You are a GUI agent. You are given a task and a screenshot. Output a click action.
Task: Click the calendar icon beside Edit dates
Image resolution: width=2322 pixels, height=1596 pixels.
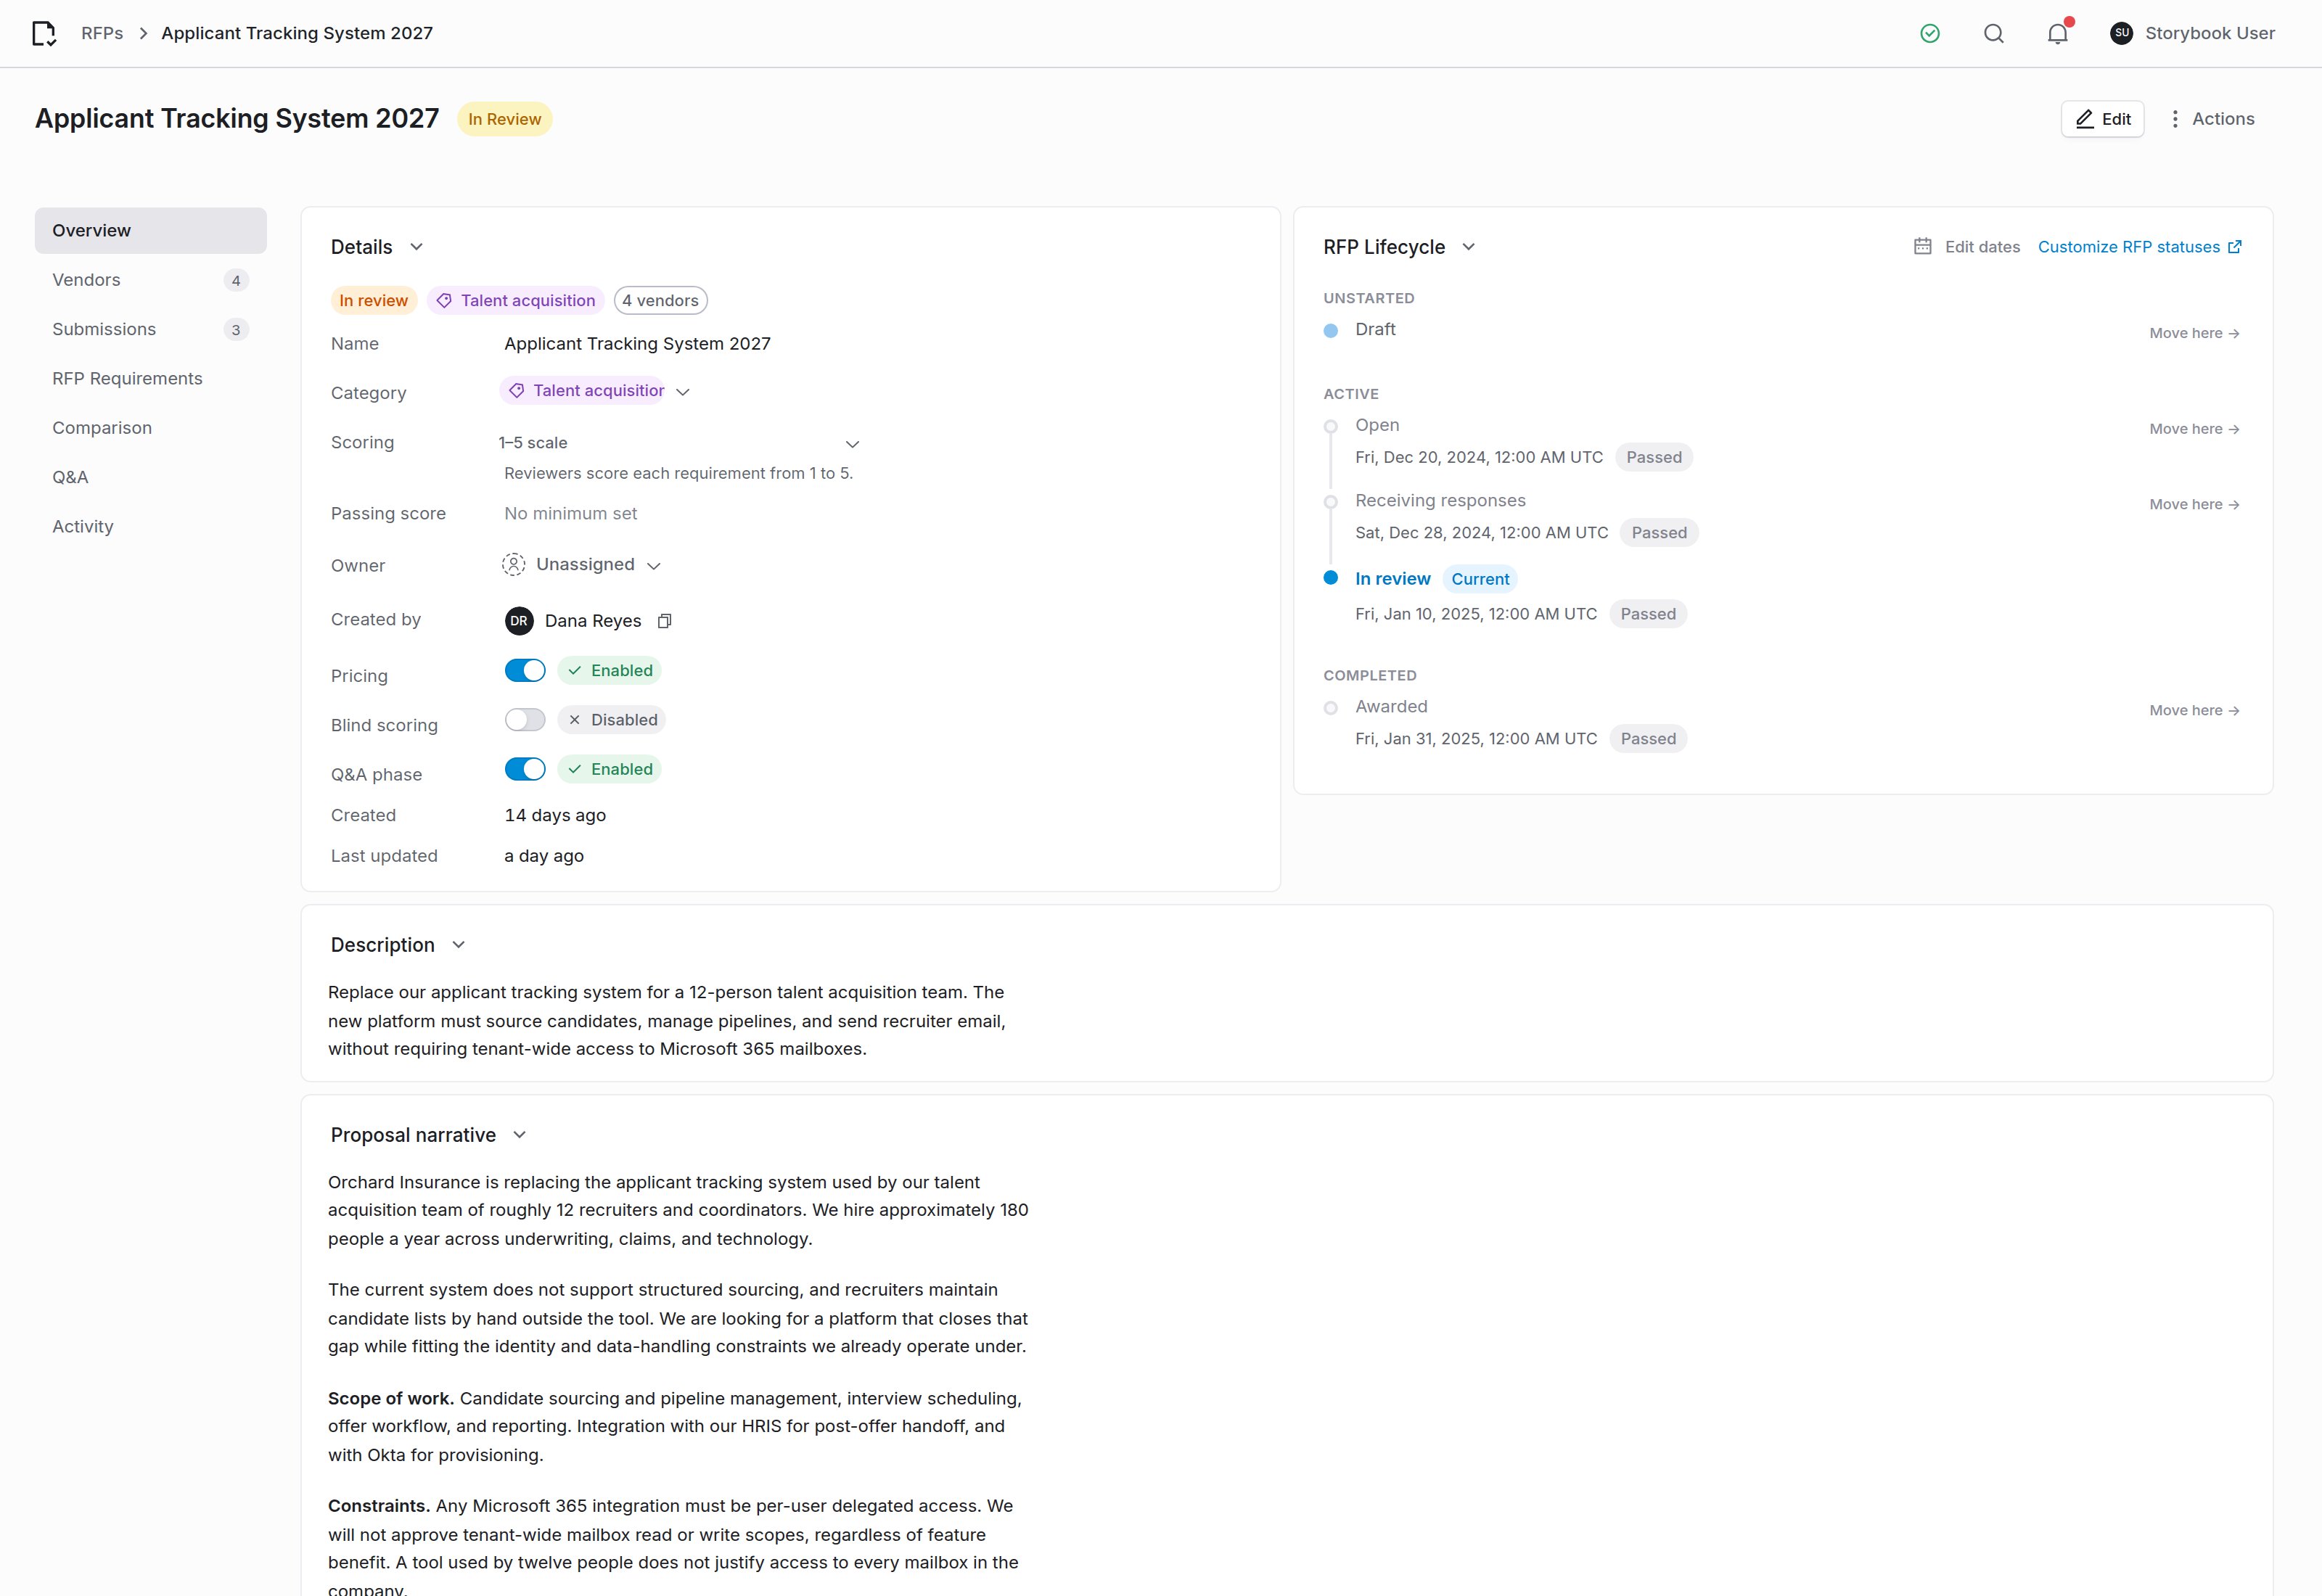pos(1922,247)
